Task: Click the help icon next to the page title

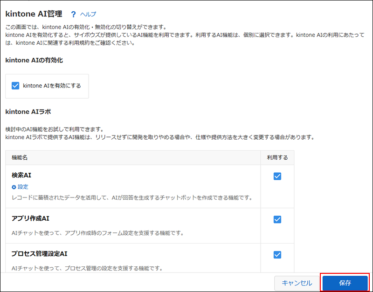Action: [x=74, y=14]
